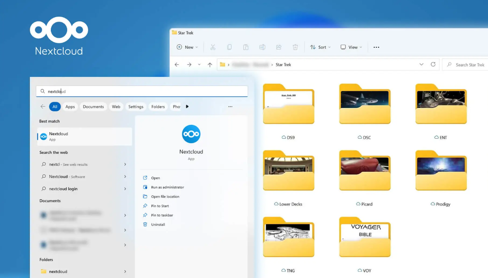Click the back arrow in search filter row
This screenshot has width=488, height=278.
click(x=43, y=106)
